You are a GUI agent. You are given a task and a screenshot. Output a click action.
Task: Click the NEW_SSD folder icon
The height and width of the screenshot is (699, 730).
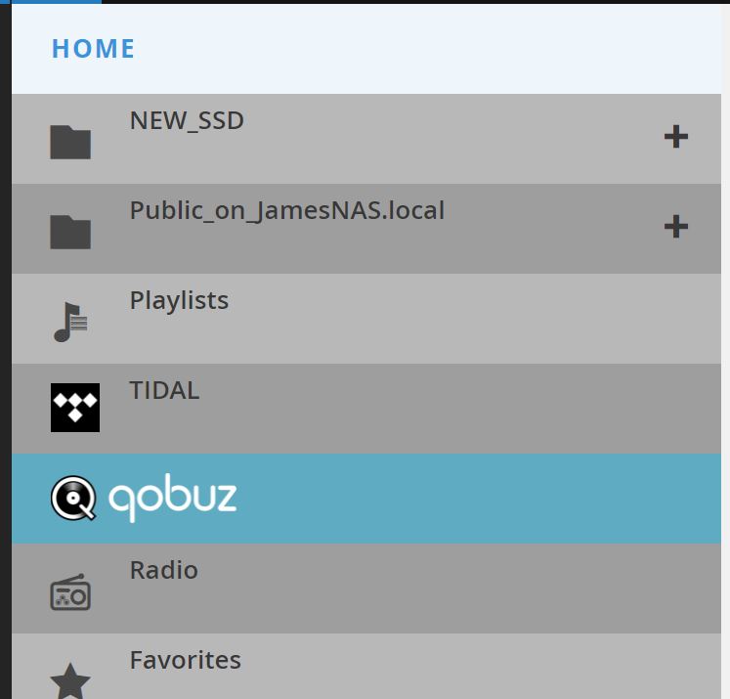[70, 142]
